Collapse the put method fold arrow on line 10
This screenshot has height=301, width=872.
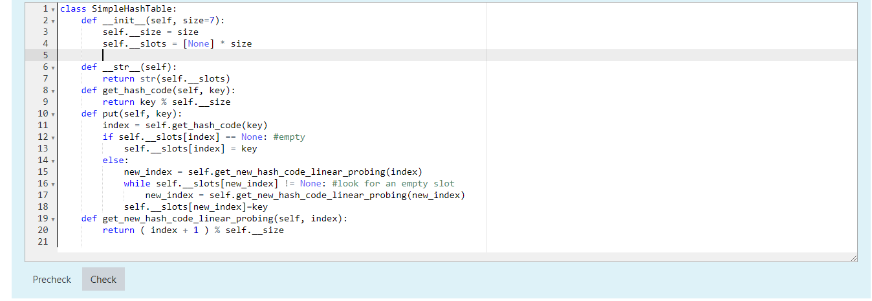point(52,114)
